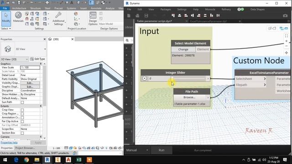Open AutoCAD from the taskbar

[68, 160]
